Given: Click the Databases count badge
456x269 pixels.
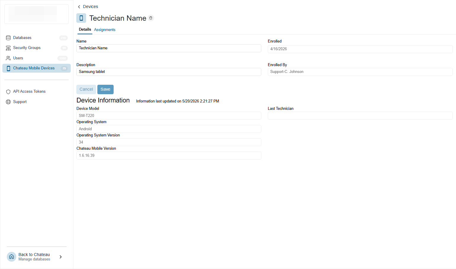Looking at the screenshot, I should pyautogui.click(x=63, y=38).
